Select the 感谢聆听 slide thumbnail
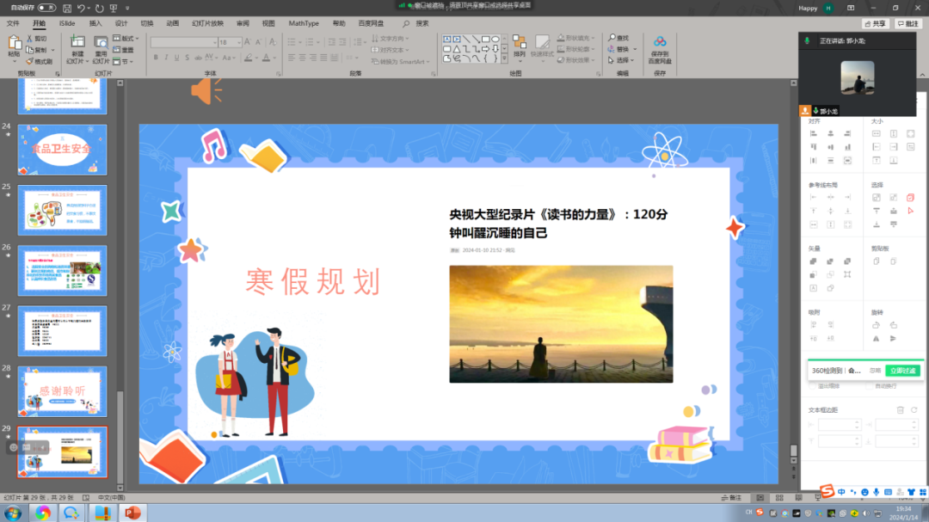This screenshot has width=929, height=522. pyautogui.click(x=62, y=390)
